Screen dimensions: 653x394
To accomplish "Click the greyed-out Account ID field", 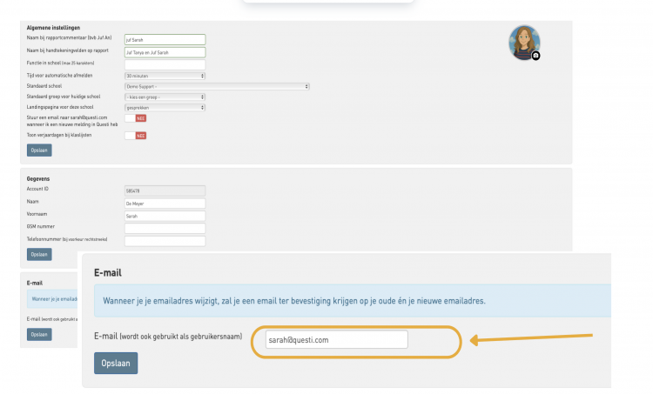I will tap(165, 190).
